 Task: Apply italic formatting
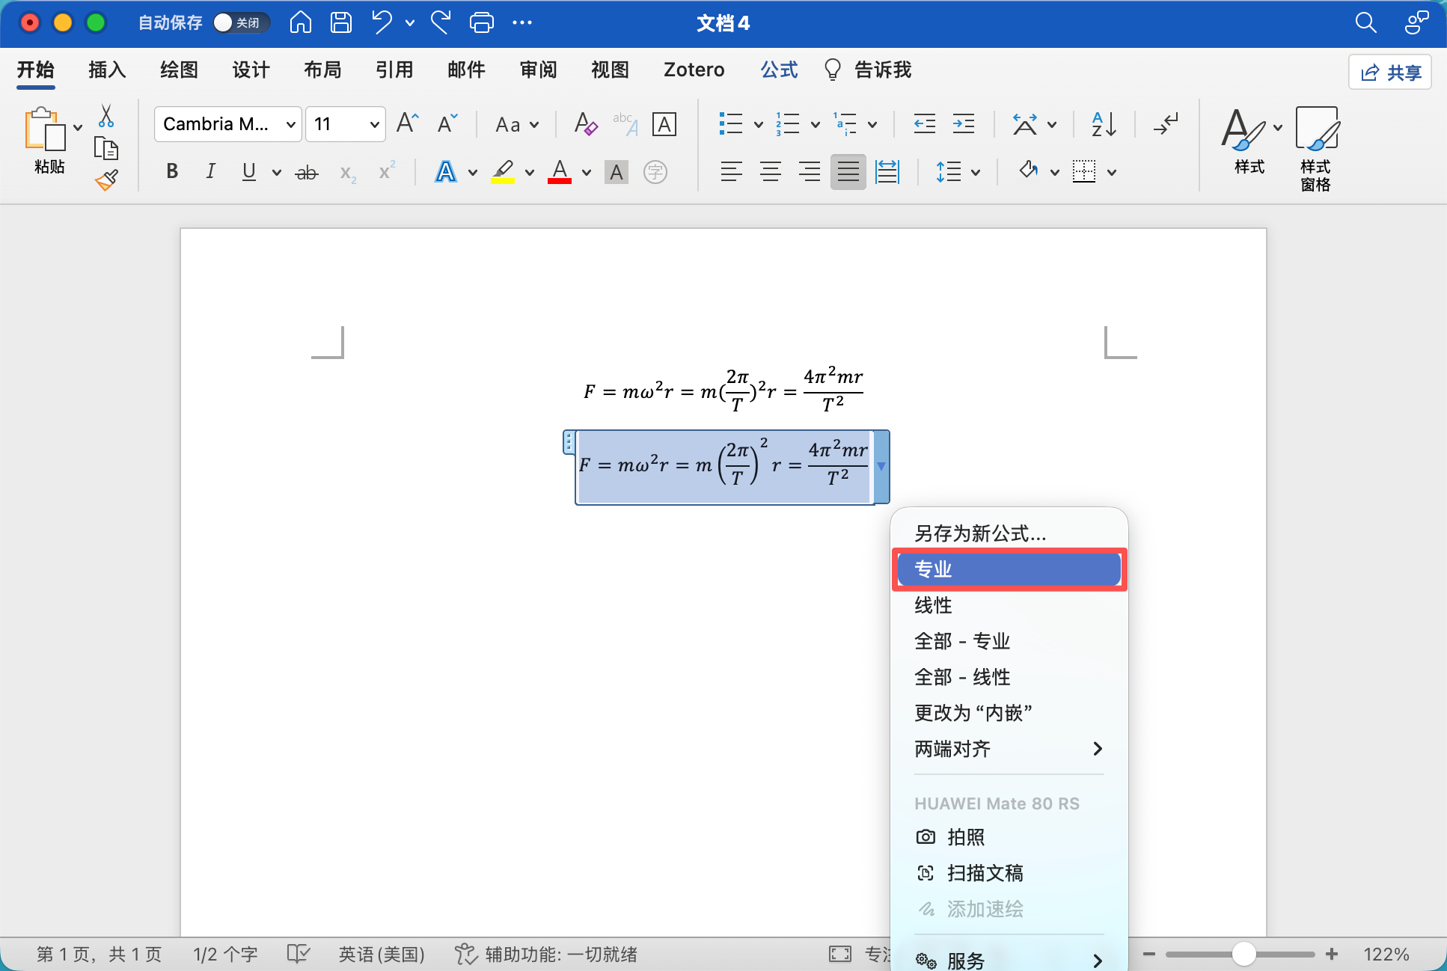(x=210, y=172)
